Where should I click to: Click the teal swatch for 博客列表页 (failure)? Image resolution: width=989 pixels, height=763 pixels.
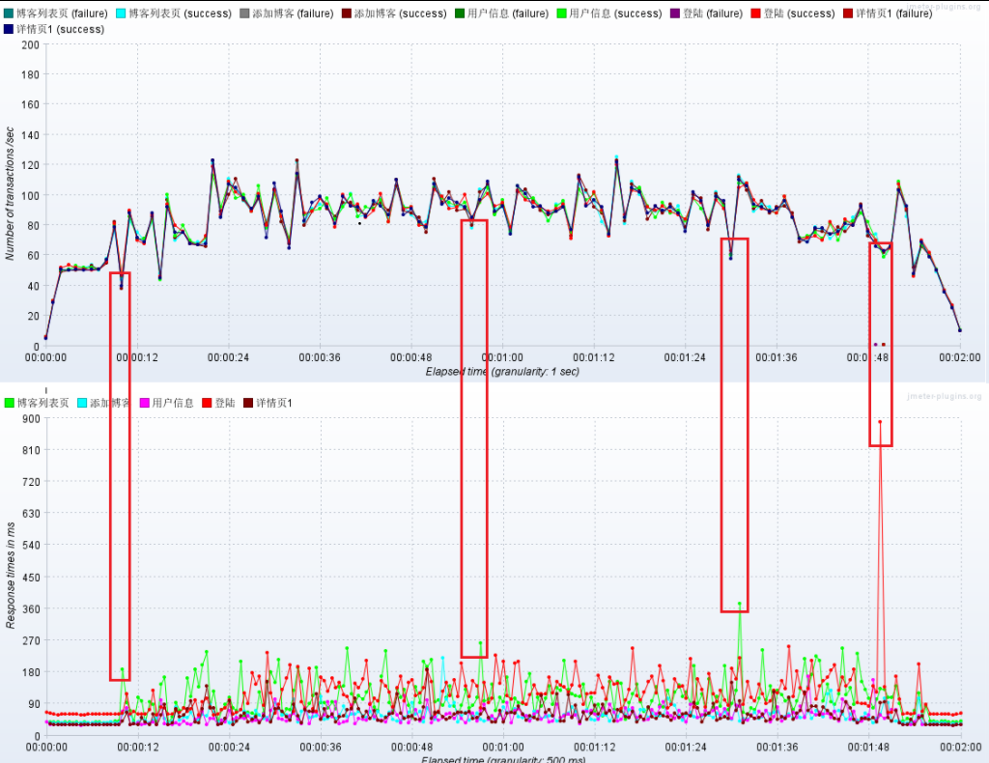[x=9, y=14]
